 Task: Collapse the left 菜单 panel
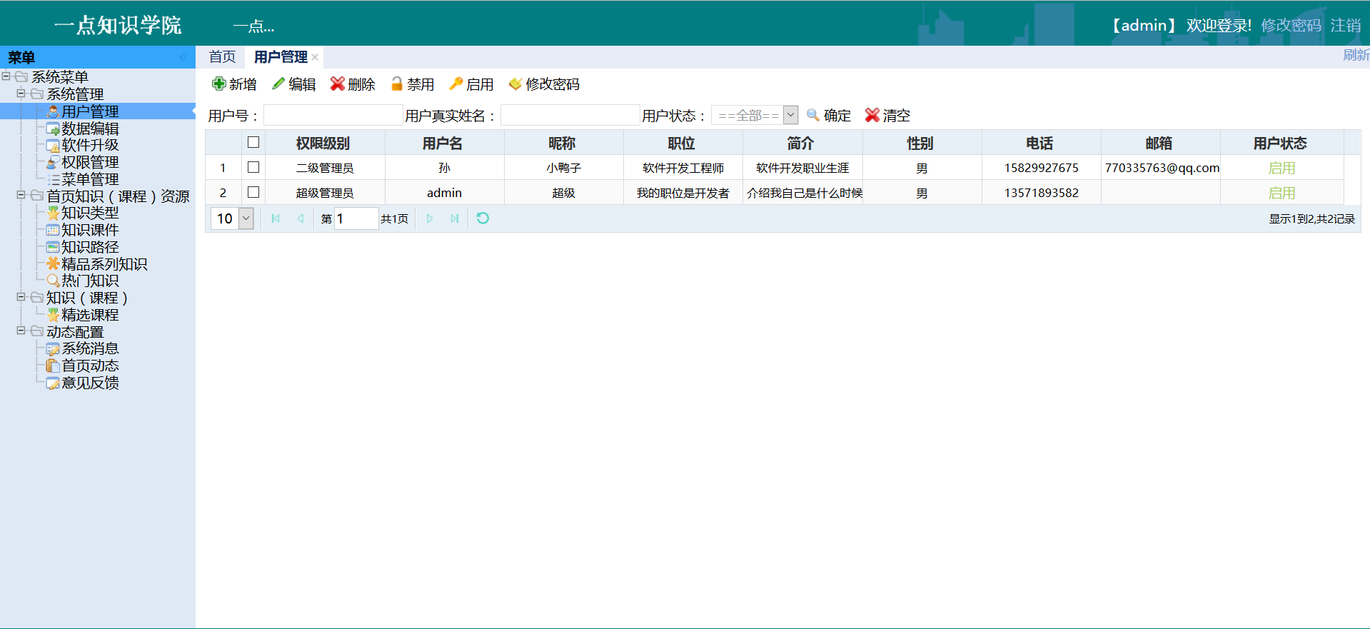point(183,57)
